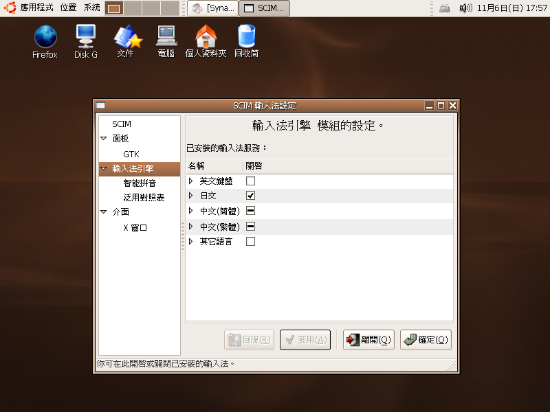550x412 pixels.
Task: Click the 確定(O) OK button
Action: pos(426,339)
